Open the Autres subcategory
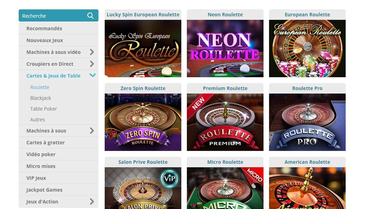This screenshot has width=372, height=209. 37,120
